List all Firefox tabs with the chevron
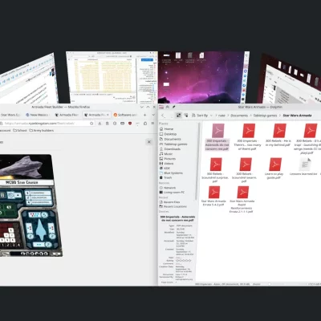321x321 pixels. tap(153, 115)
